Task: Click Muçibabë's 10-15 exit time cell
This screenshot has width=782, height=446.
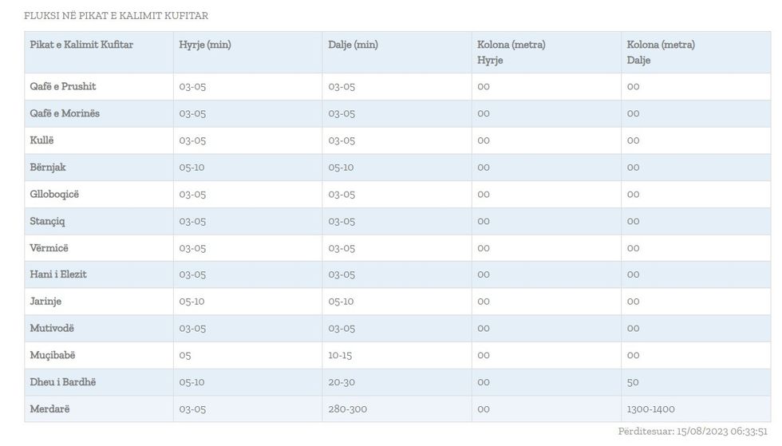Action: click(342, 355)
